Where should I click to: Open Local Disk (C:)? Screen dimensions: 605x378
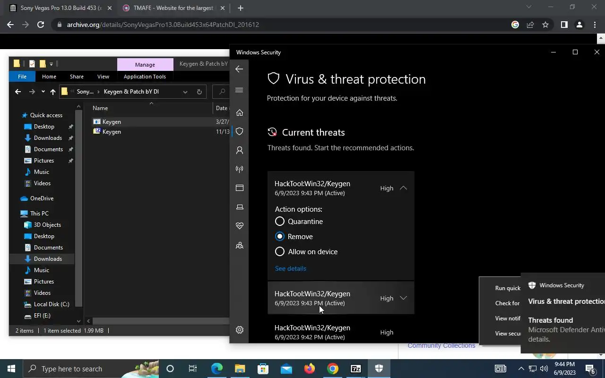pyautogui.click(x=52, y=304)
